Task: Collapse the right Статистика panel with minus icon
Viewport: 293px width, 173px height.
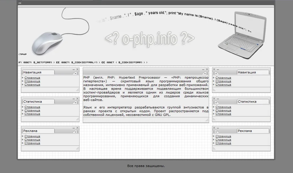Action: (x=218, y=99)
